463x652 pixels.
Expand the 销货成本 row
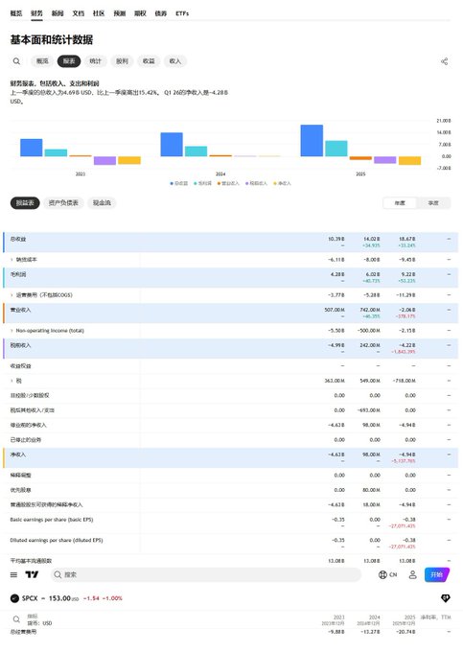click(x=12, y=260)
